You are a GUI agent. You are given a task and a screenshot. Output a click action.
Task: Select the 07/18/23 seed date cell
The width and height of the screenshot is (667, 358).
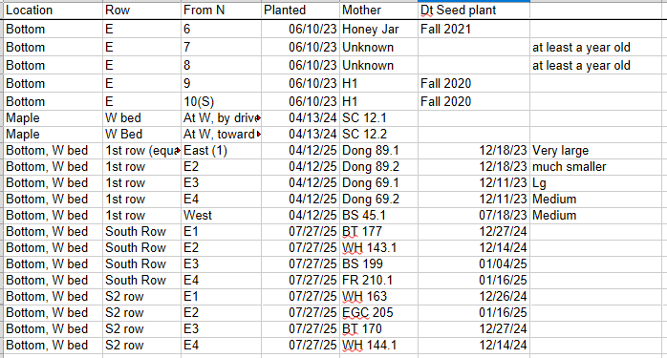tap(474, 216)
